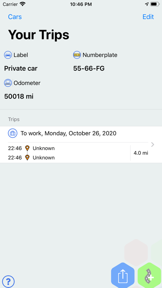Tap the faded pink hexagon button

136,252
